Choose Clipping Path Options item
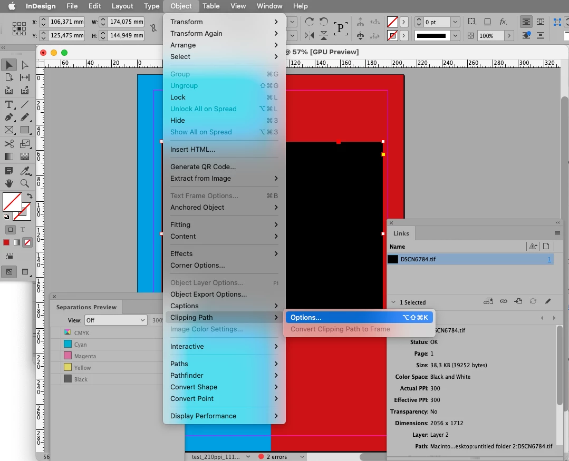The width and height of the screenshot is (569, 461). (x=359, y=318)
